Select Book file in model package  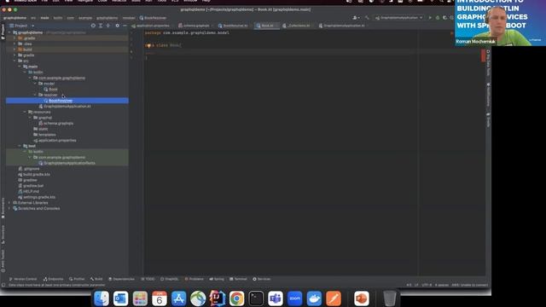point(50,90)
